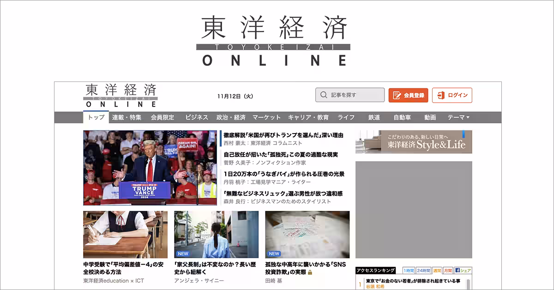Viewport: 554px width, 290px height.
Task: Select the トップ tab in the navigation bar
Action: tap(96, 117)
